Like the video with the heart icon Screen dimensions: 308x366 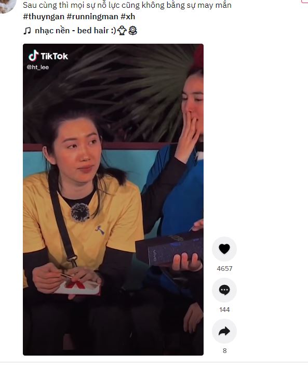pos(224,249)
